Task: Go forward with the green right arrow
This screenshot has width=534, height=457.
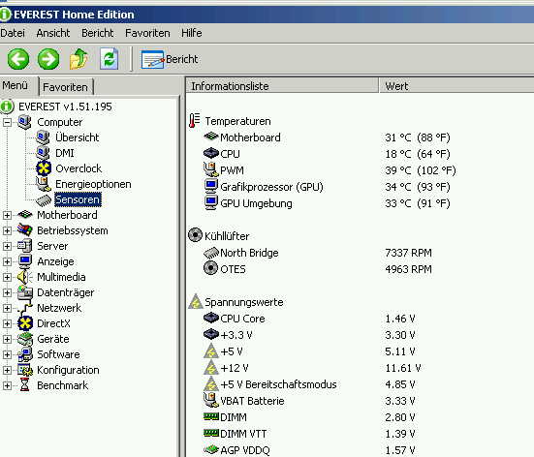Action: tap(48, 59)
